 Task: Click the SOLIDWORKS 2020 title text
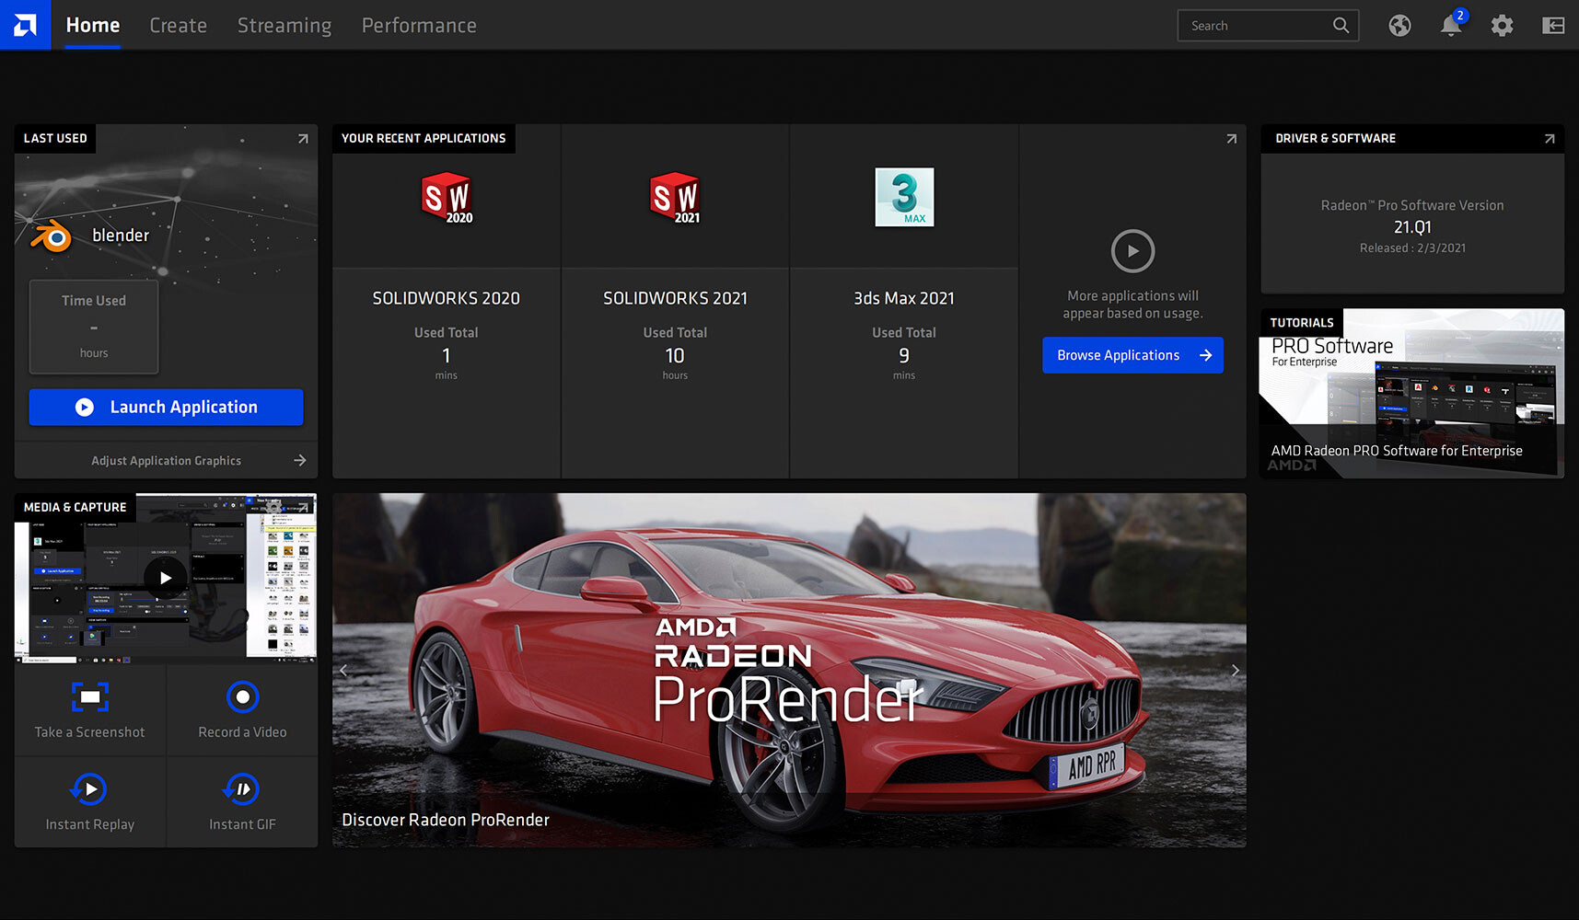447,298
